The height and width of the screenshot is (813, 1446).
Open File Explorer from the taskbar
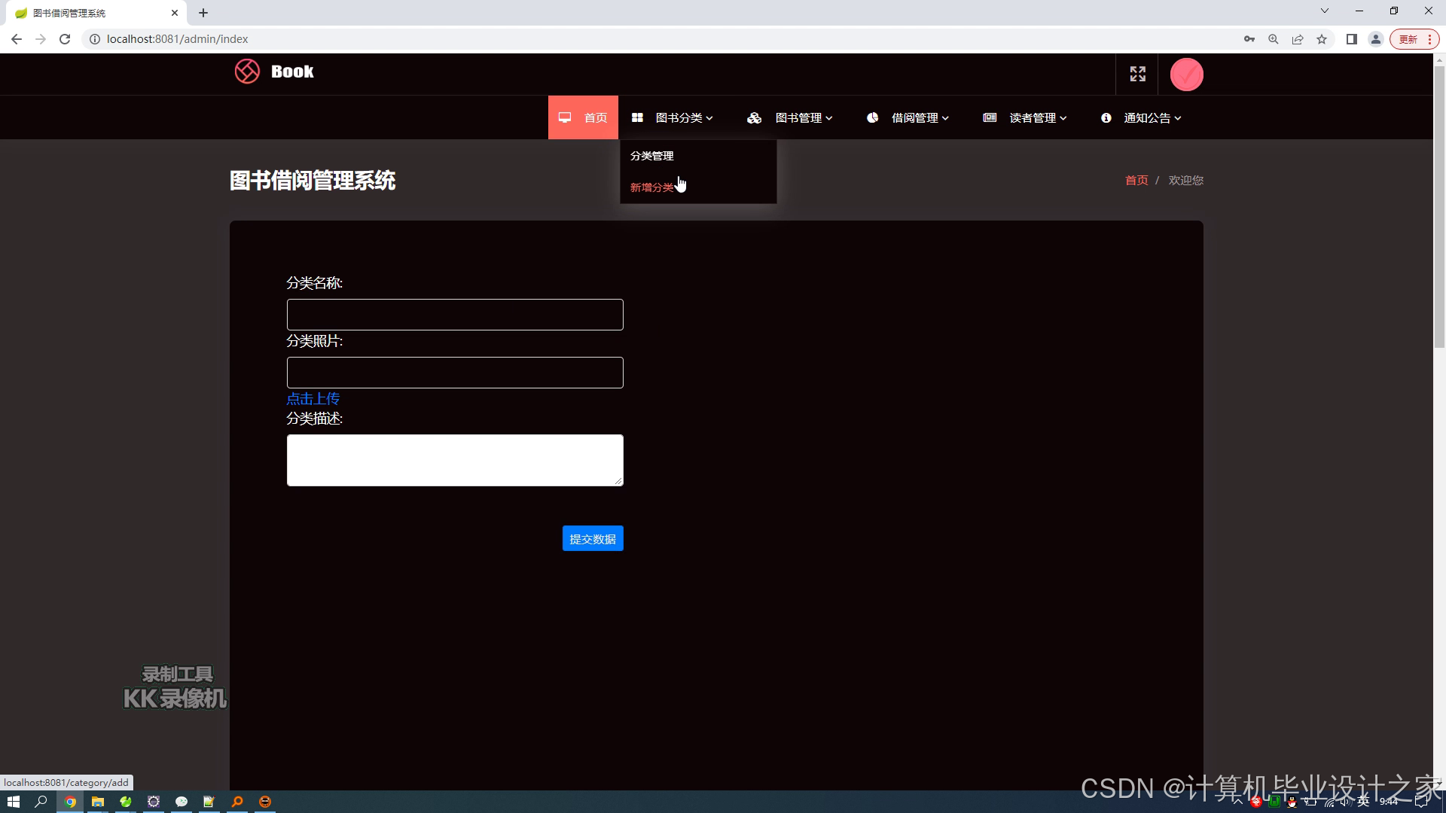pos(98,802)
